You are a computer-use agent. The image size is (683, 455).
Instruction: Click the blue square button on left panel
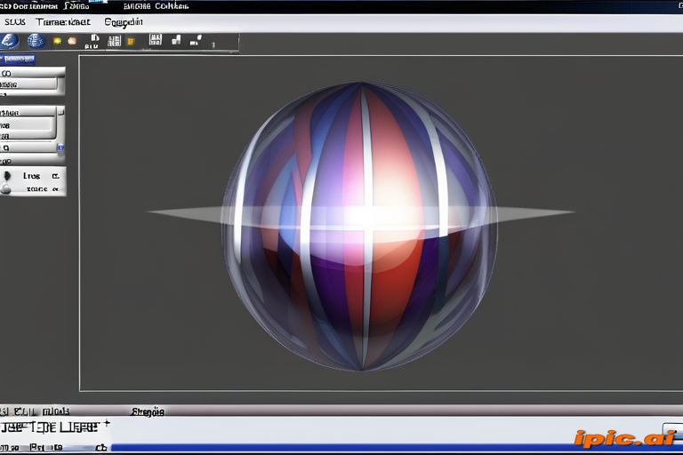point(60,148)
